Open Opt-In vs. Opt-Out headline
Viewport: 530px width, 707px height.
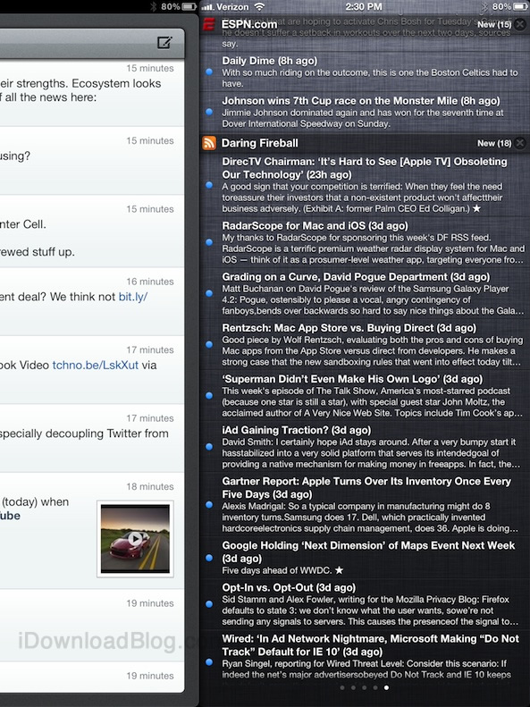289,587
